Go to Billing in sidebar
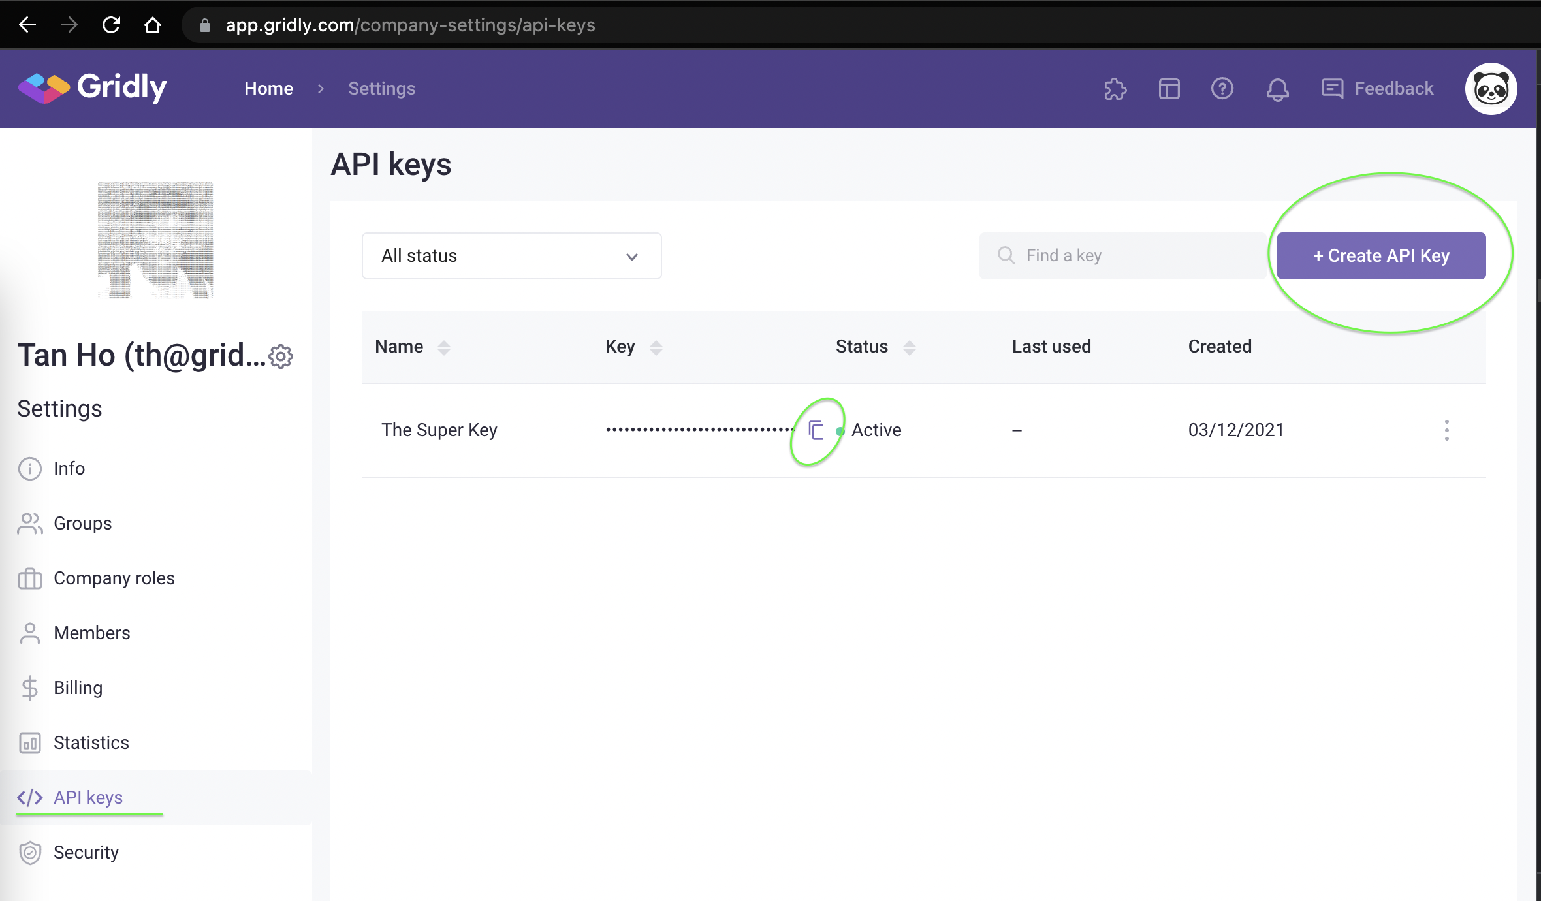The image size is (1541, 901). 78,688
